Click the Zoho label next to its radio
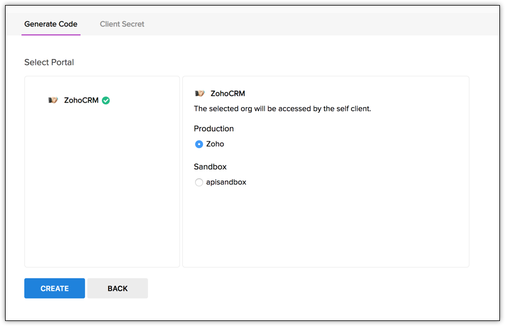The height and width of the screenshot is (326, 505). [215, 144]
